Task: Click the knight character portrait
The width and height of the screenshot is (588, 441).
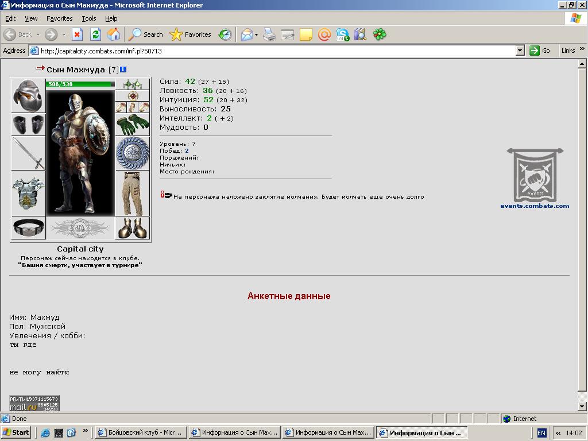Action: pos(80,152)
